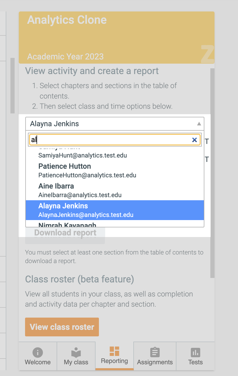This screenshot has width=238, height=376.
Task: Select the Nimrah Kavanagh entry
Action: [x=115, y=224]
